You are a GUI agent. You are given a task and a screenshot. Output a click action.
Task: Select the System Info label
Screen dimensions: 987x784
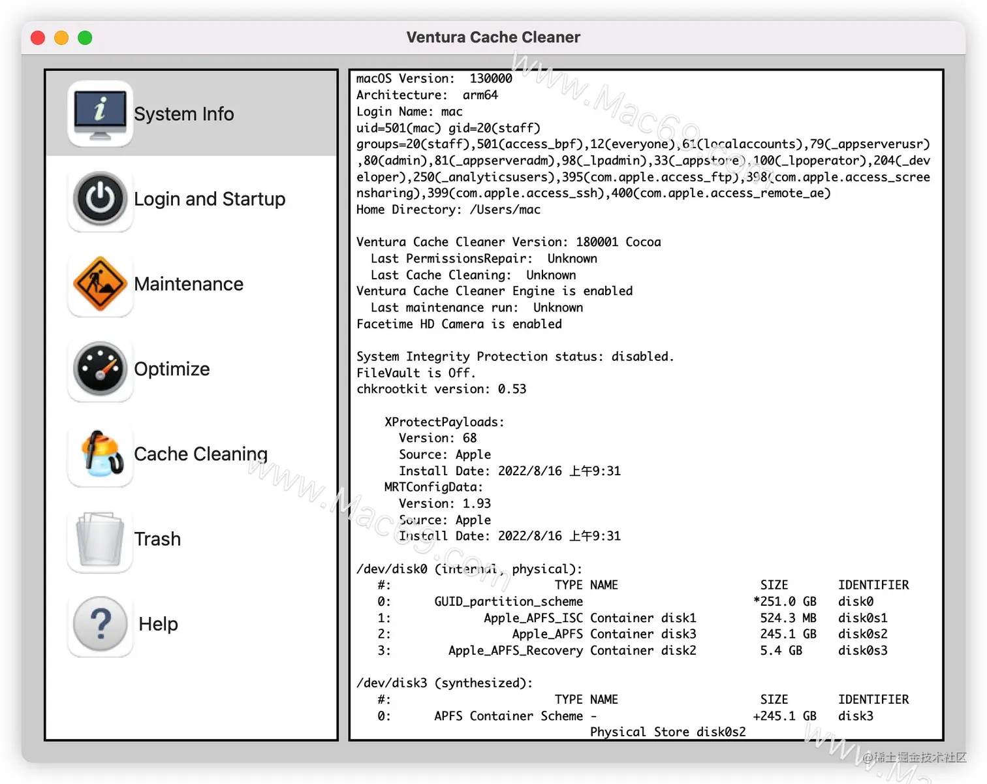click(x=184, y=114)
